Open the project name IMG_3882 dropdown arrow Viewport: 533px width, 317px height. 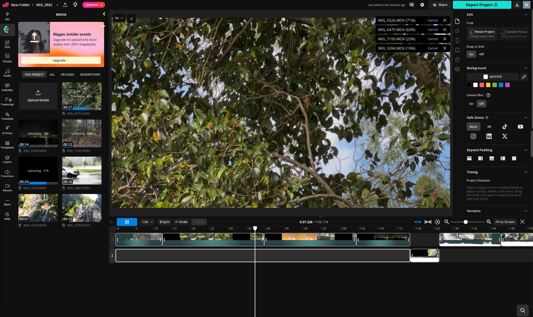tap(57, 5)
